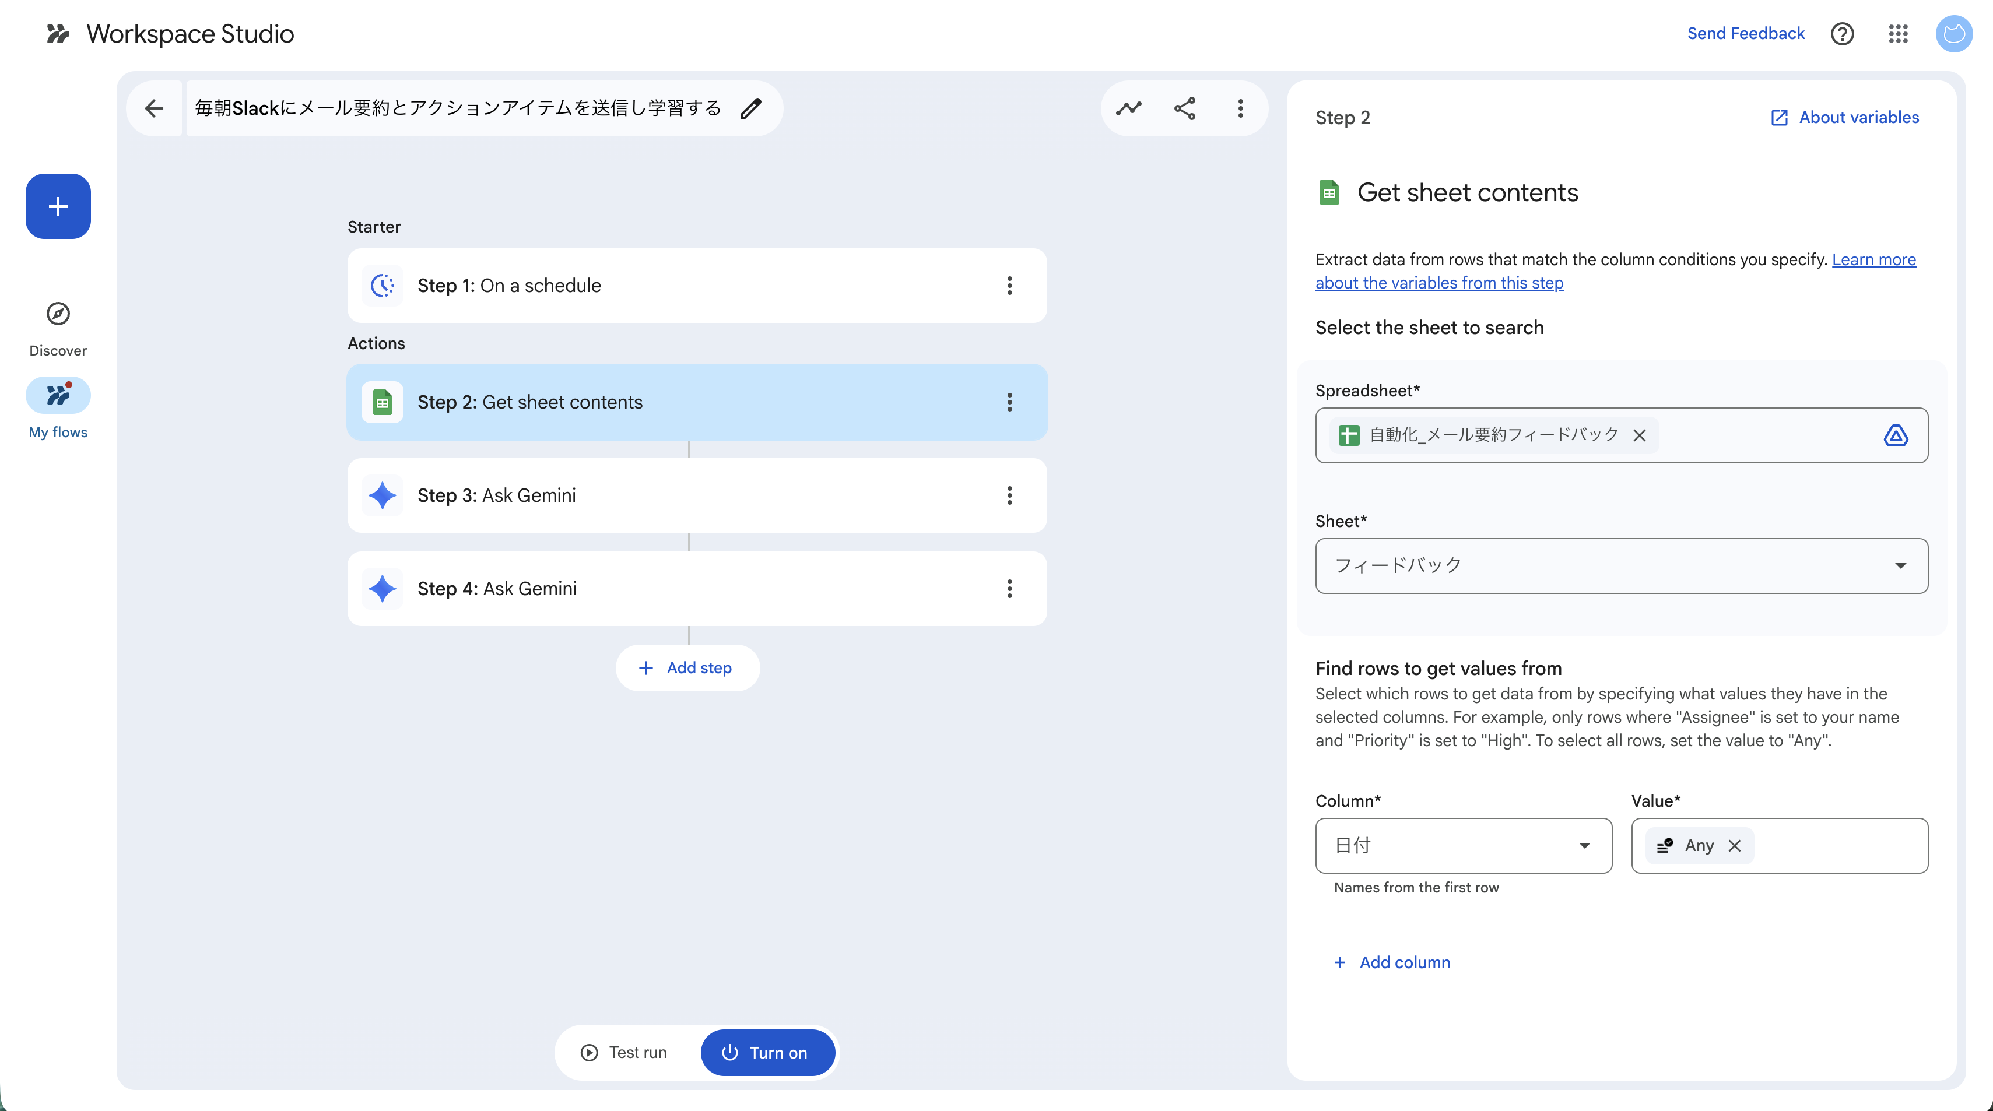Click the Add step button
Viewport: 1993px width, 1111px height.
coord(687,667)
